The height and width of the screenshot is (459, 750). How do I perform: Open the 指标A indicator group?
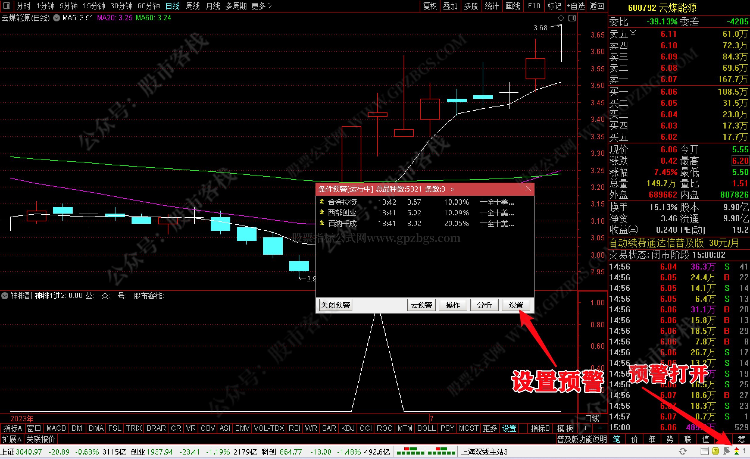click(12, 428)
